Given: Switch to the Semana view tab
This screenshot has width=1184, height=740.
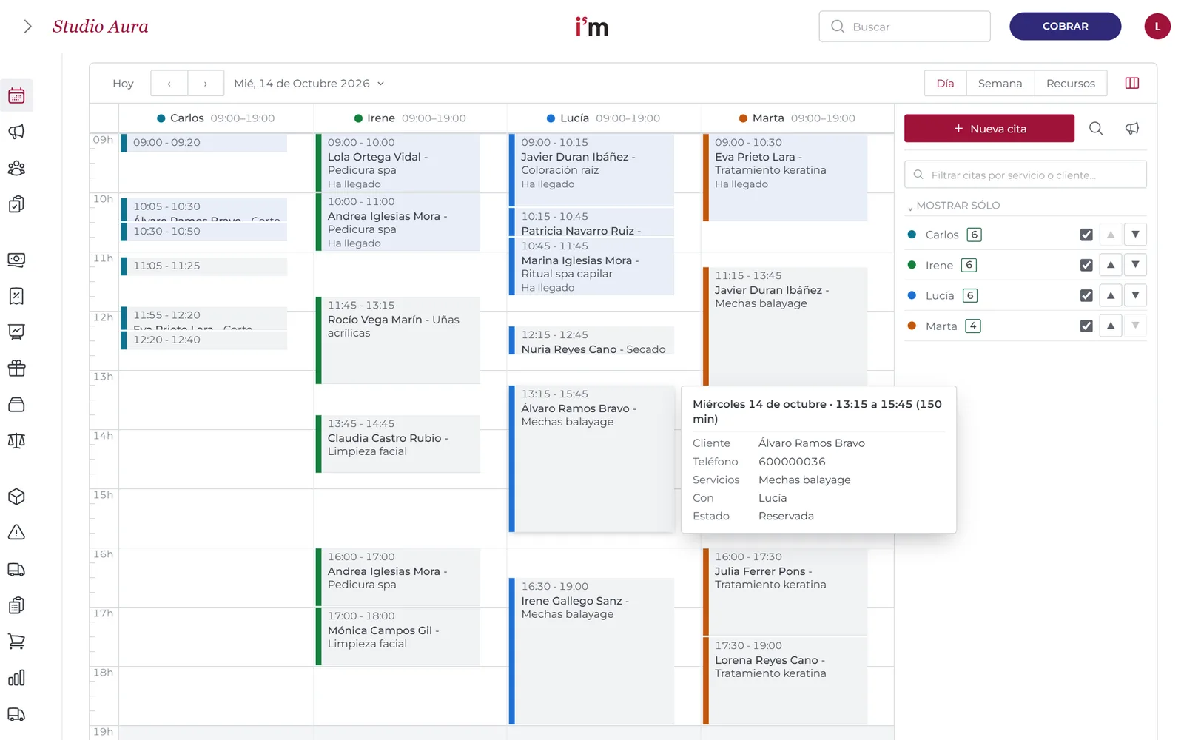Looking at the screenshot, I should 1000,83.
